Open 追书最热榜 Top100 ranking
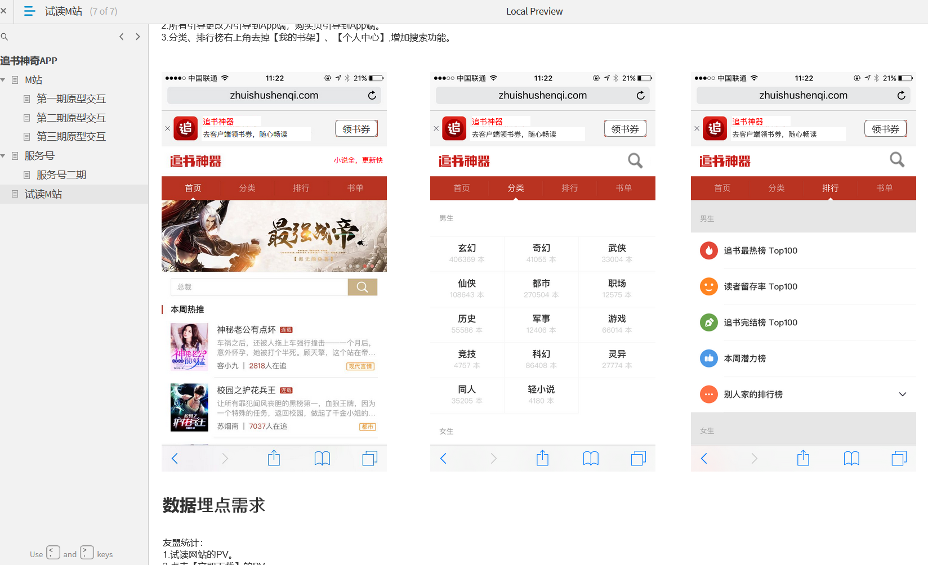The height and width of the screenshot is (565, 928). click(x=804, y=250)
